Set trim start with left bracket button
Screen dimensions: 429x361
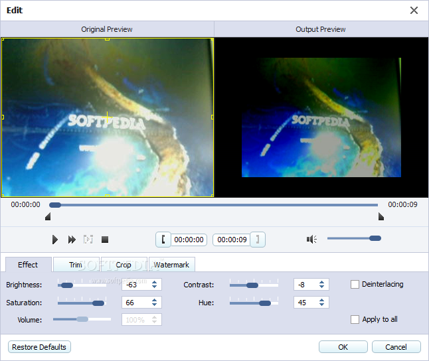[163, 240]
